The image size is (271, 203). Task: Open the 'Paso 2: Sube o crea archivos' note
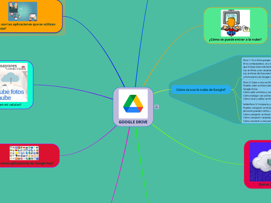(x=257, y=91)
